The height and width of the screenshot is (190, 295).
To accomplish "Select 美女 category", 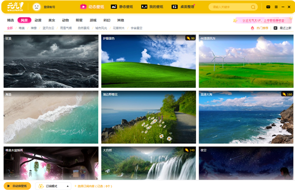I will (52, 20).
